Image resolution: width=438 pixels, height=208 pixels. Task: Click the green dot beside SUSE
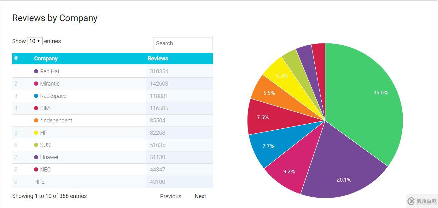[36, 145]
